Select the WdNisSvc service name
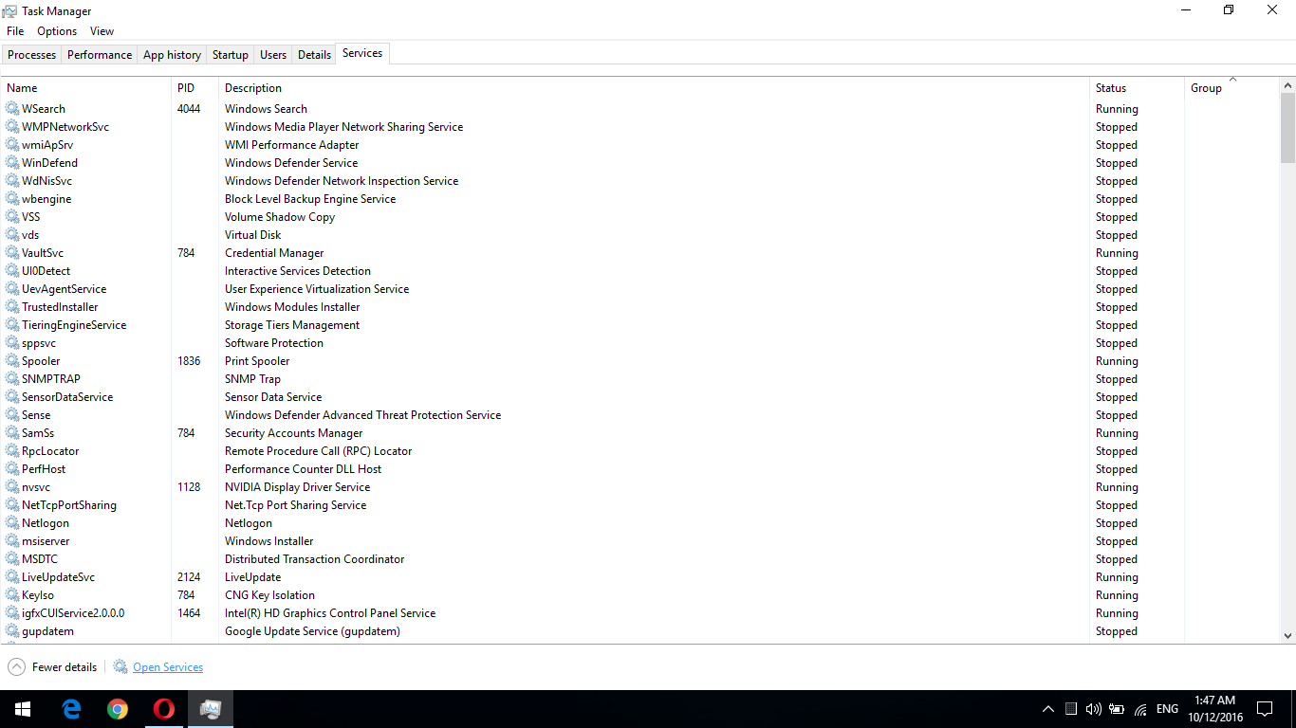 [x=47, y=181]
